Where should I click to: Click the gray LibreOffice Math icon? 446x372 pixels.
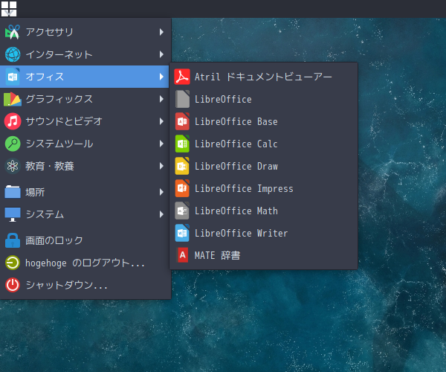(182, 211)
